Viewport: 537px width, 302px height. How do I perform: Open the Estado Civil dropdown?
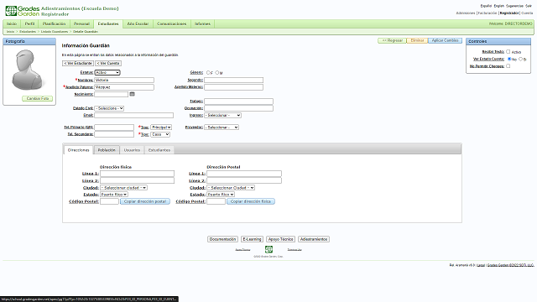click(x=109, y=108)
